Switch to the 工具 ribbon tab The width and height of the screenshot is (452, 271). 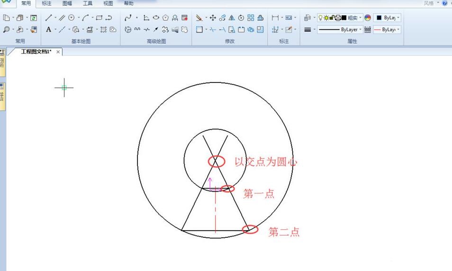(88, 3)
